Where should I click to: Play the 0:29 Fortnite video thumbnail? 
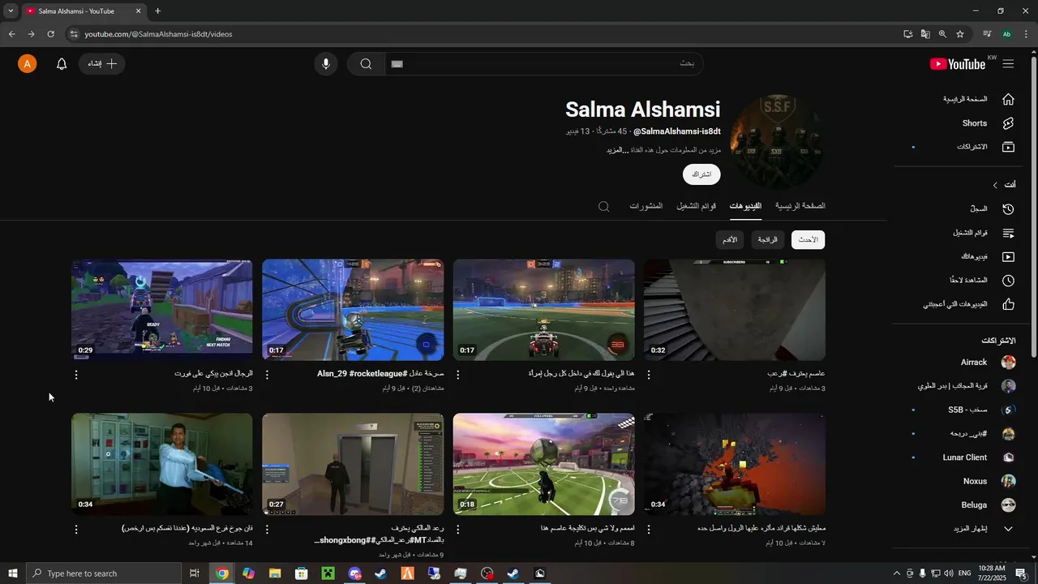point(162,310)
